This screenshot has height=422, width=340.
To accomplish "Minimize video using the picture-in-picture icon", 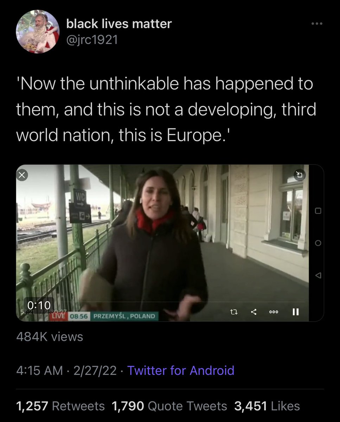I will (x=300, y=174).
